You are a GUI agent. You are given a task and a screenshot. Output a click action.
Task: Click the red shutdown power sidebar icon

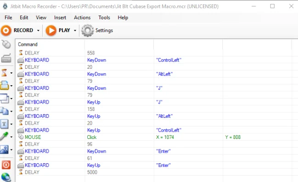[6, 165]
